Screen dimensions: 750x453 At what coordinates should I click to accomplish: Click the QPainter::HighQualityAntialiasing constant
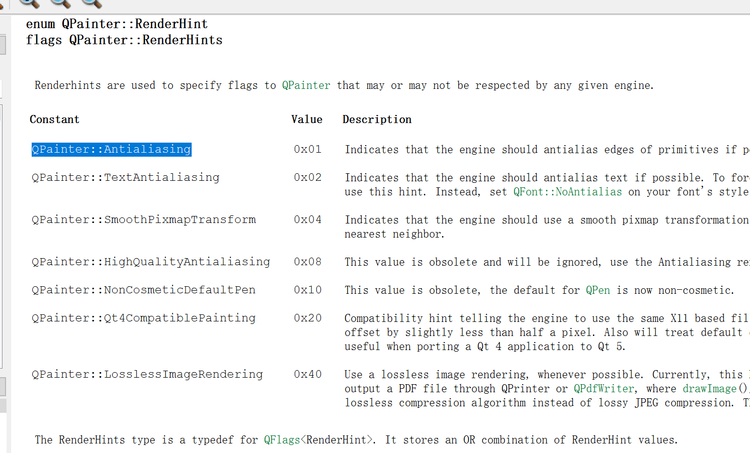tap(151, 262)
